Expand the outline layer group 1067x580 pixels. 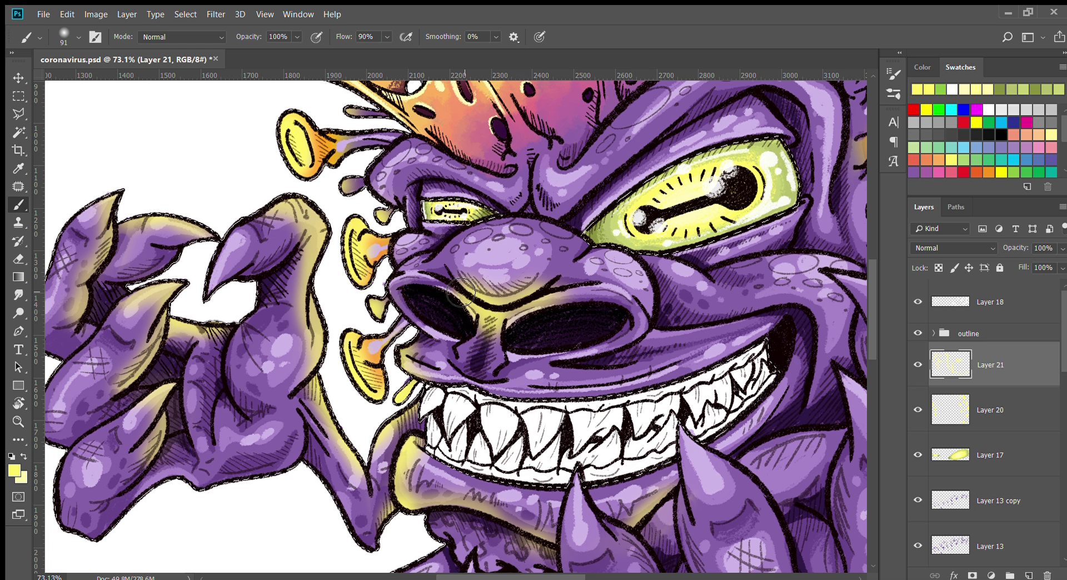(934, 333)
